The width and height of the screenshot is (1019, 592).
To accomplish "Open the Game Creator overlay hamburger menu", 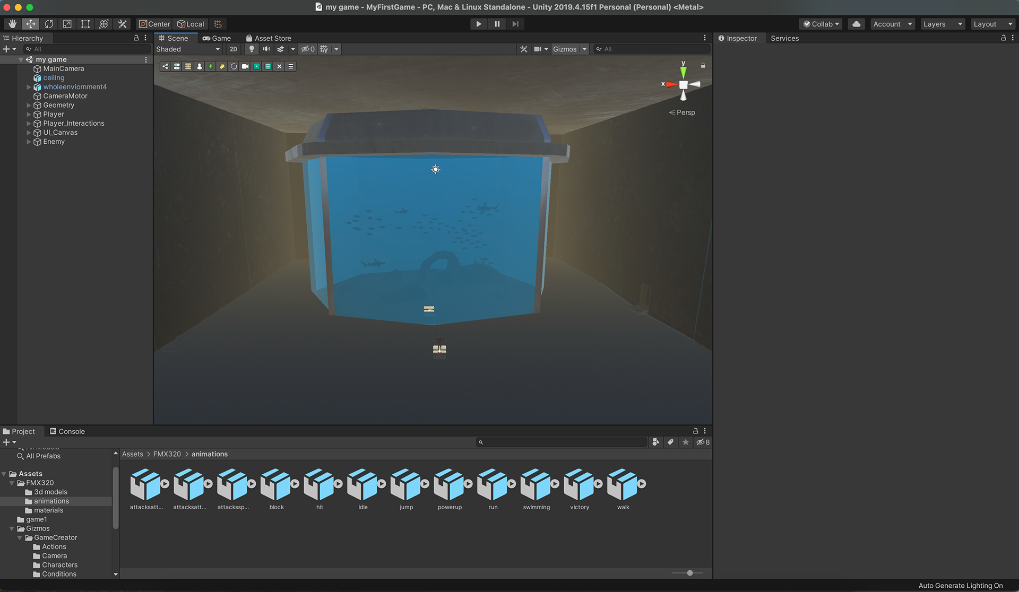I will [x=290, y=66].
